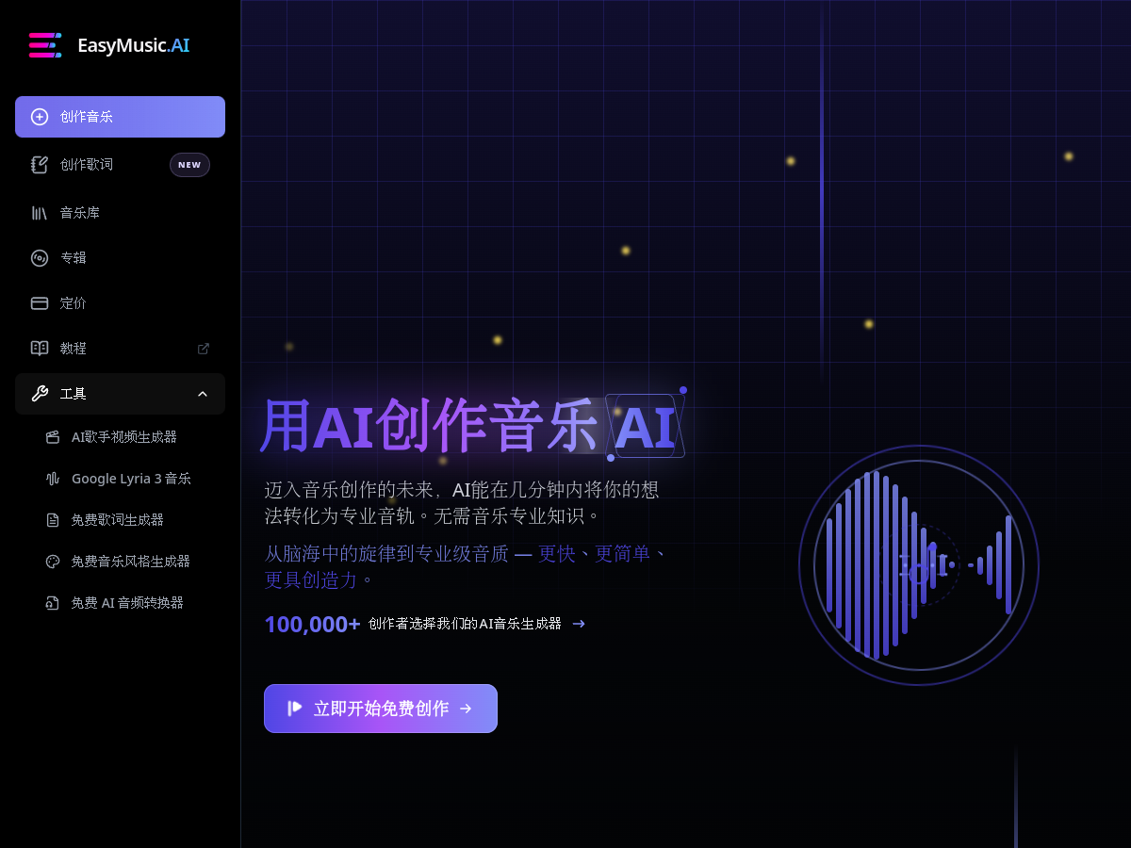Click the document icon beside 免费歌词生成器
The width and height of the screenshot is (1131, 848).
tap(53, 520)
